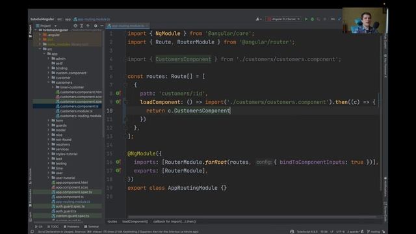Hide the Project tool window minus icon

pyautogui.click(x=102, y=26)
